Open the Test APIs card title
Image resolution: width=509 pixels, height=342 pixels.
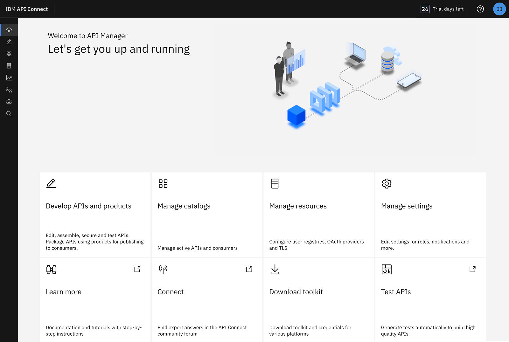pos(396,292)
